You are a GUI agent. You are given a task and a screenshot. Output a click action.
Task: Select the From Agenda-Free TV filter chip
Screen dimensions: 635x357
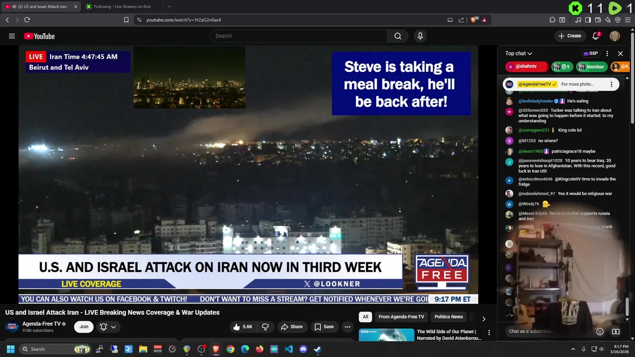[x=401, y=317]
